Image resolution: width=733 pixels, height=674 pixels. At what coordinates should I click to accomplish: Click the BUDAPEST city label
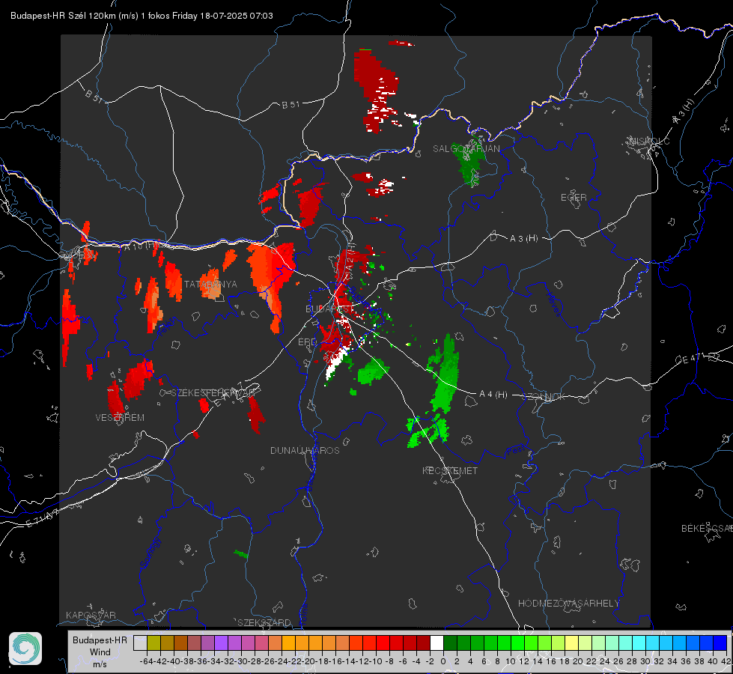329,309
